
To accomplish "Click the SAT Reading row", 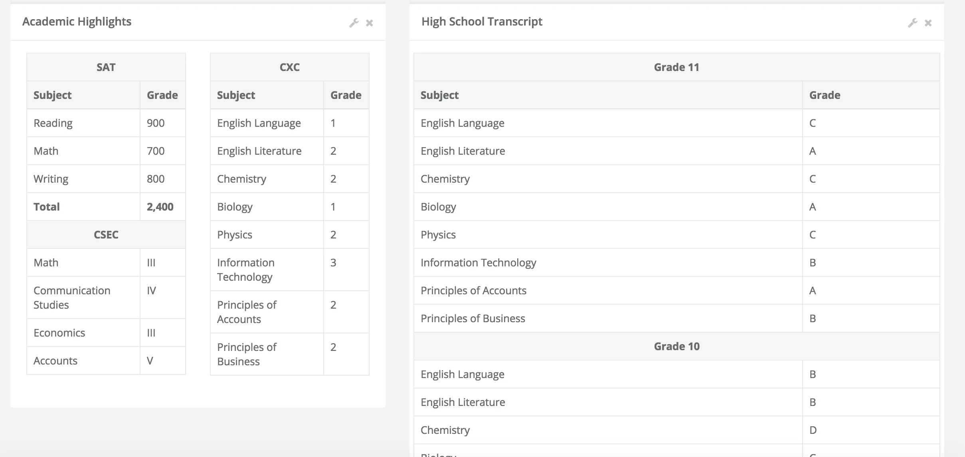I will (53, 123).
